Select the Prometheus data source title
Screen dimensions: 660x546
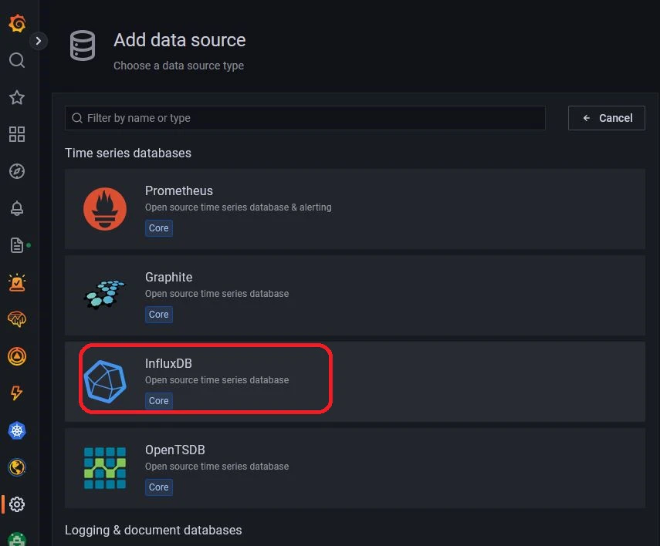tap(179, 191)
